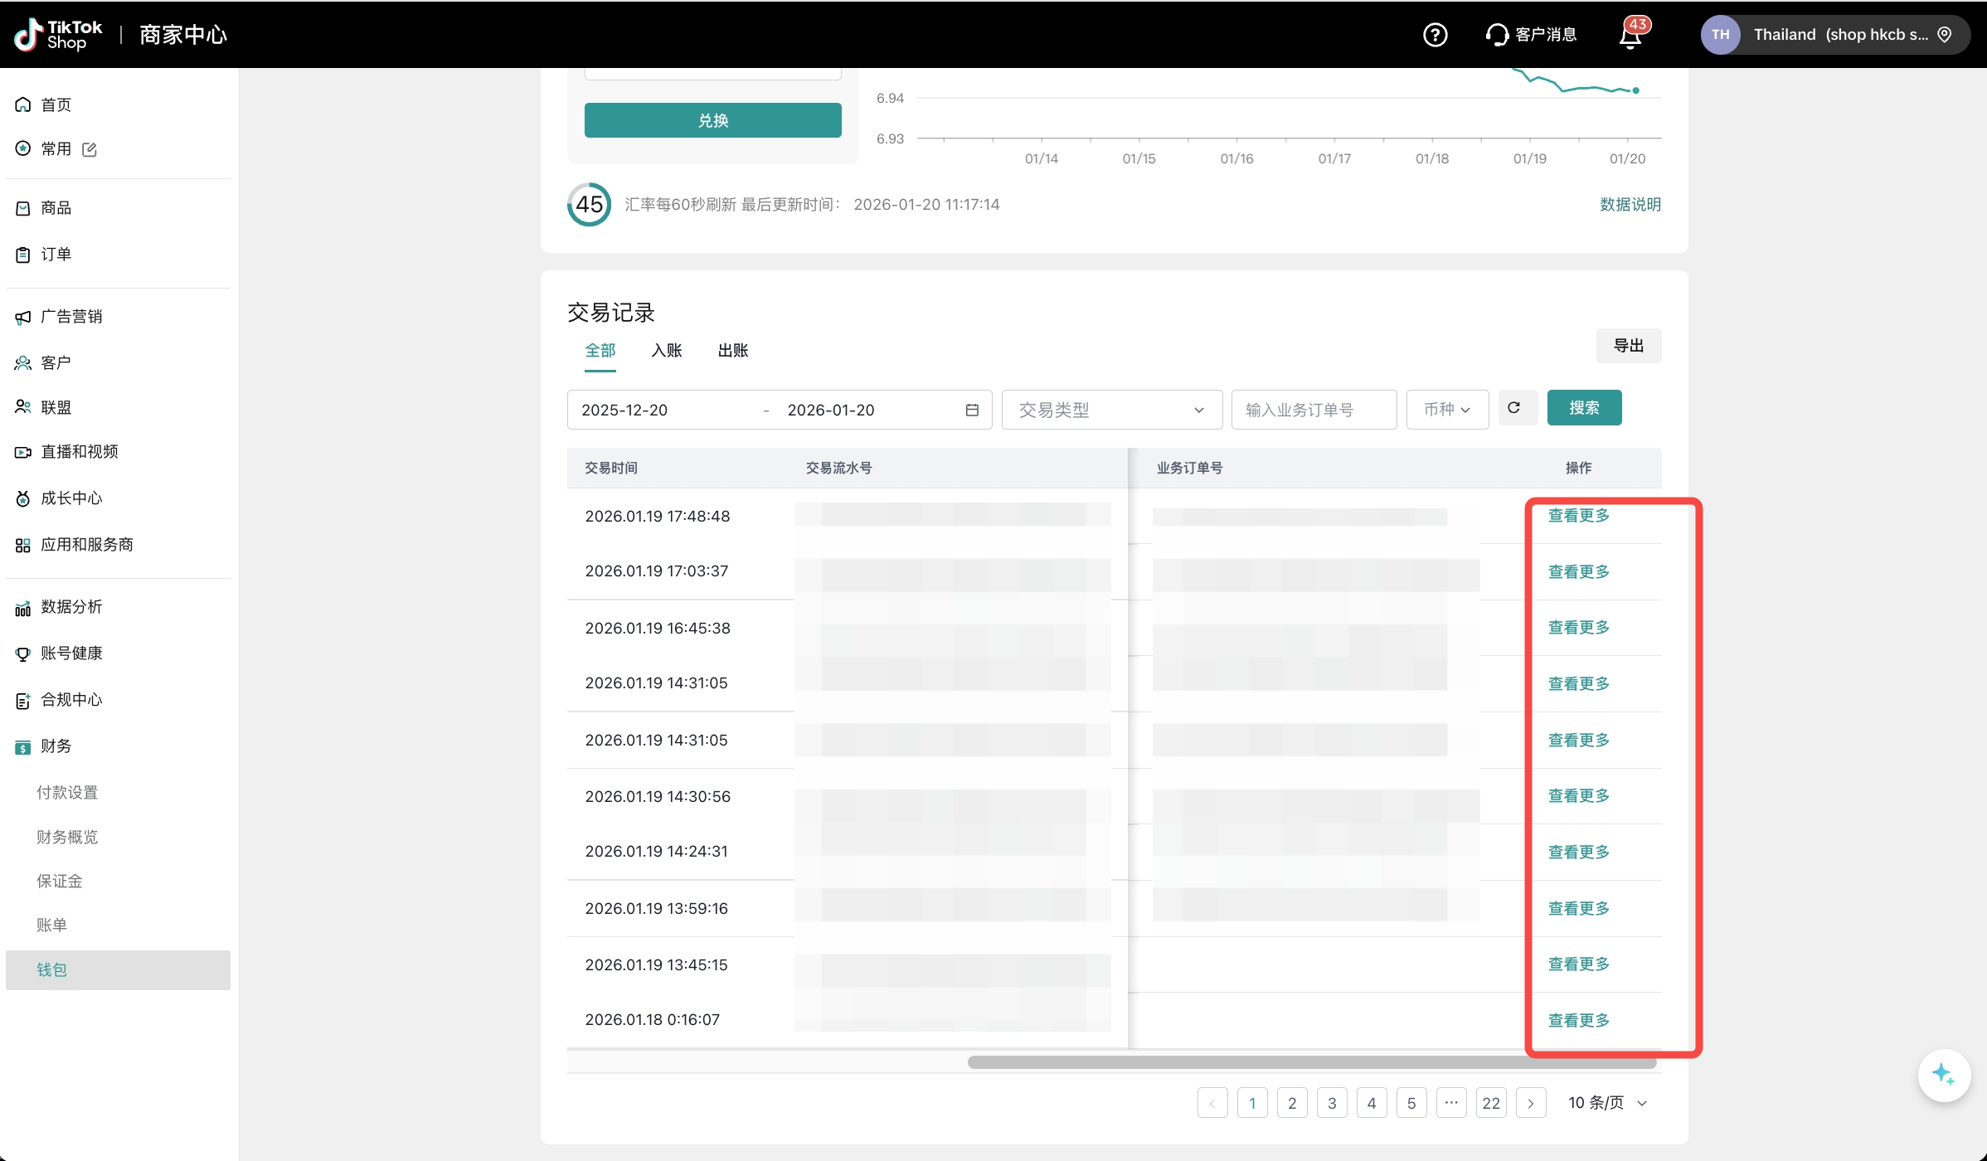
Task: Open the calendar icon in the date range field
Action: (972, 410)
